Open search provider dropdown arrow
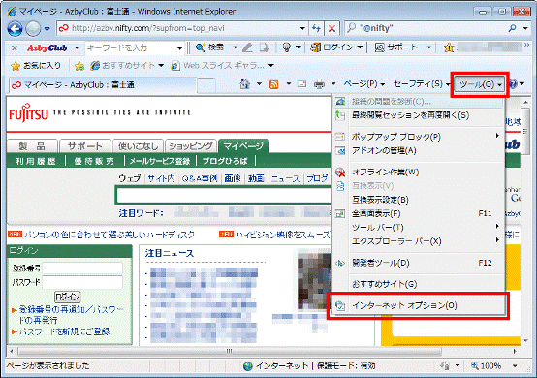This screenshot has height=378, width=537. [525, 29]
